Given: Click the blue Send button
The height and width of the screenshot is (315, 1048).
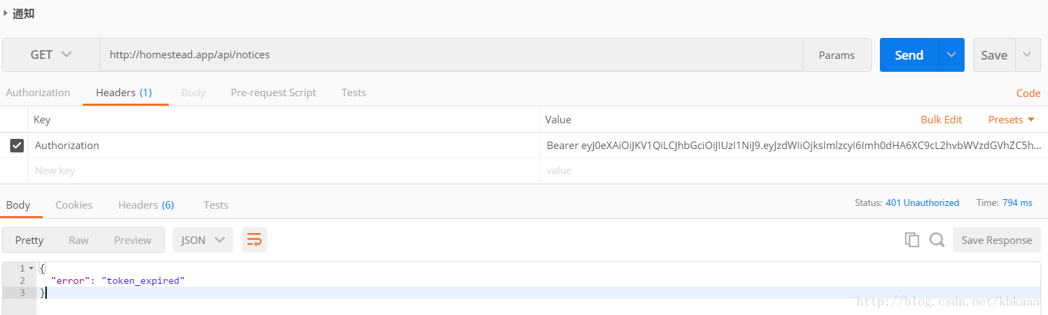Looking at the screenshot, I should coord(909,55).
